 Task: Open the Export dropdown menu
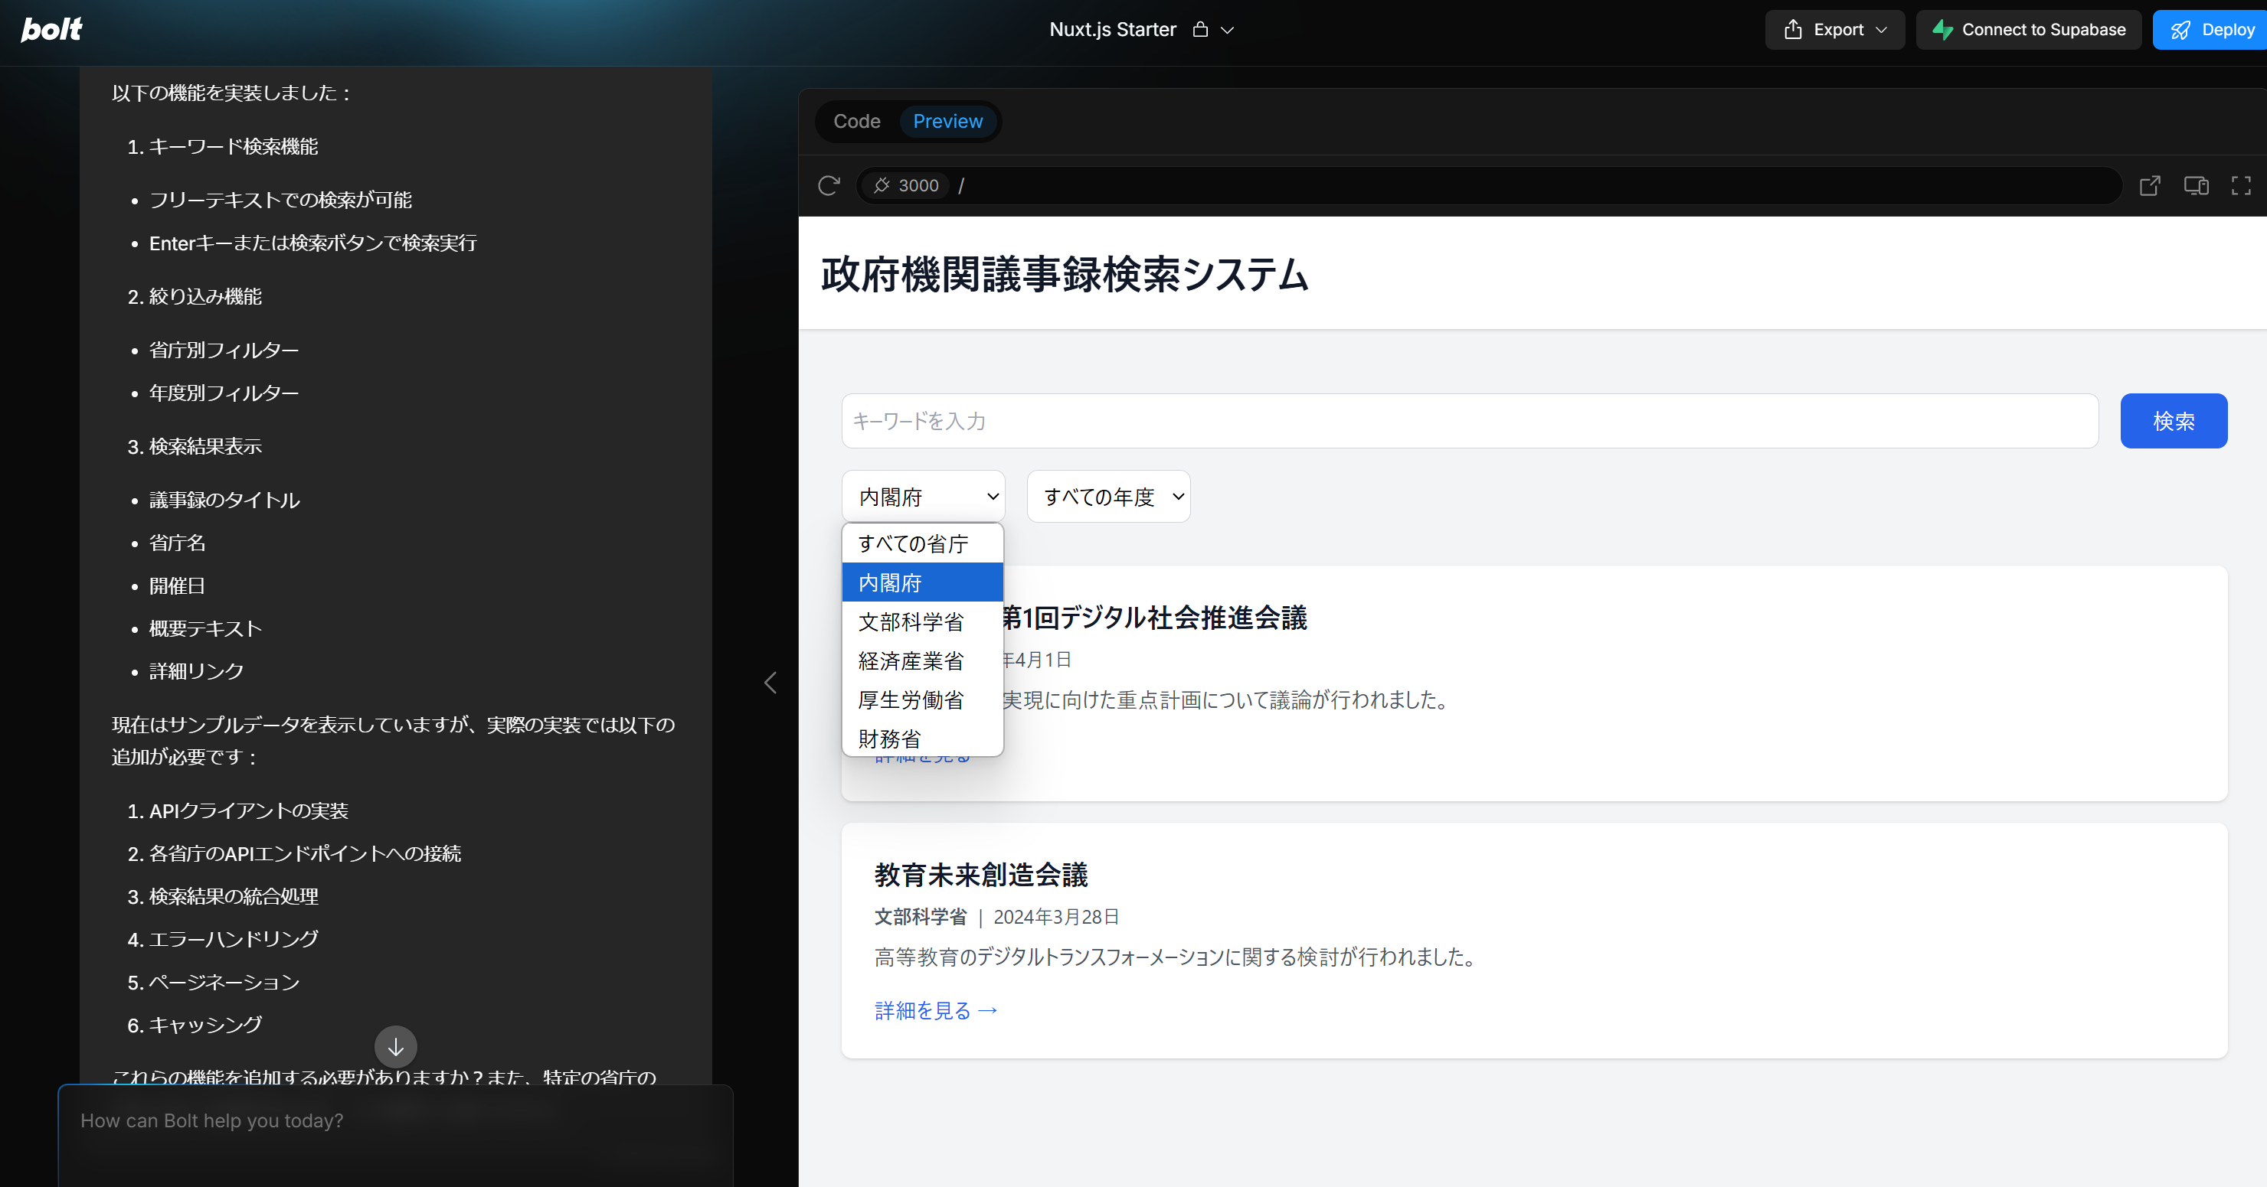tap(1835, 30)
